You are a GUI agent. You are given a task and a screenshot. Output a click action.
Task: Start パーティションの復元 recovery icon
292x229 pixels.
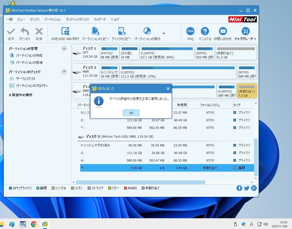[147, 31]
